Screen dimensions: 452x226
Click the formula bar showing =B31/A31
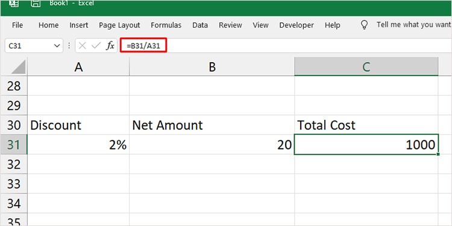tap(286, 46)
